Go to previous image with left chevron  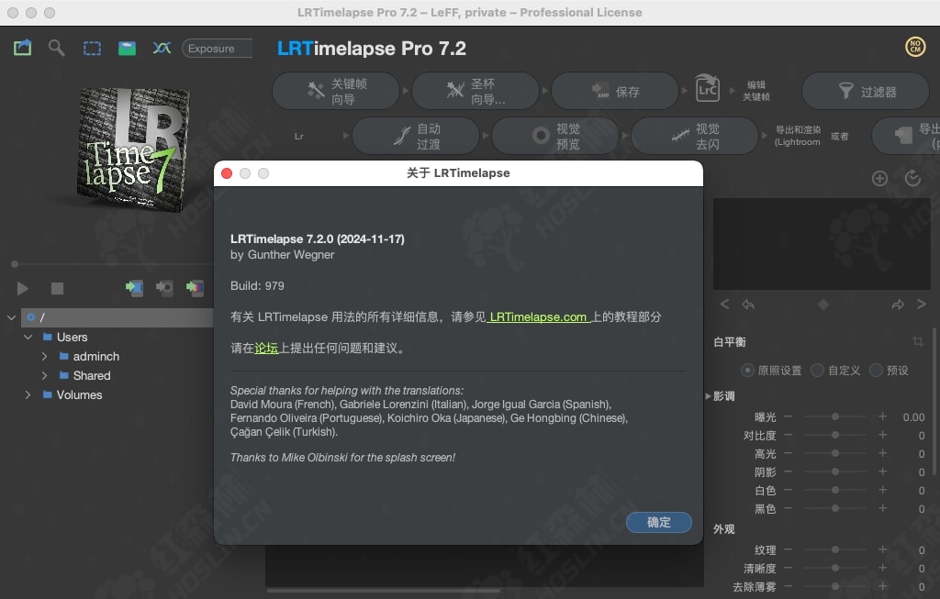coord(725,305)
